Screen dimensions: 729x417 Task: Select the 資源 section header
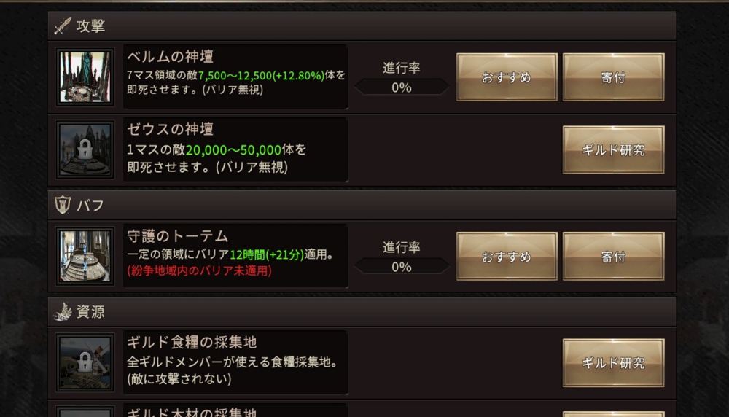(x=362, y=311)
